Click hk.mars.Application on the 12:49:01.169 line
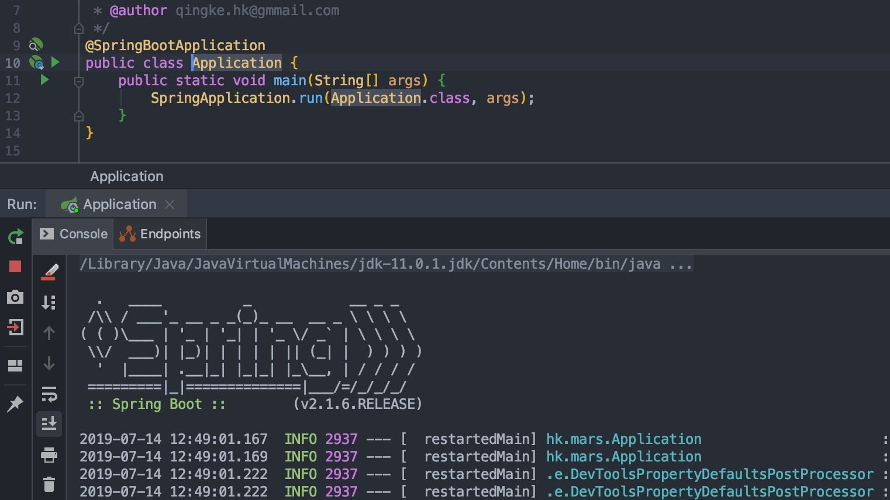Screen dimensions: 890x500 click(x=624, y=457)
